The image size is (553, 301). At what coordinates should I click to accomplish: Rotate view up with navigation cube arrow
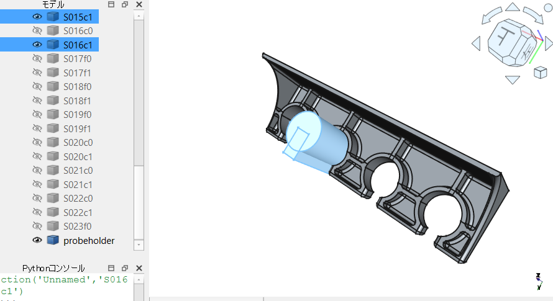[x=513, y=7]
